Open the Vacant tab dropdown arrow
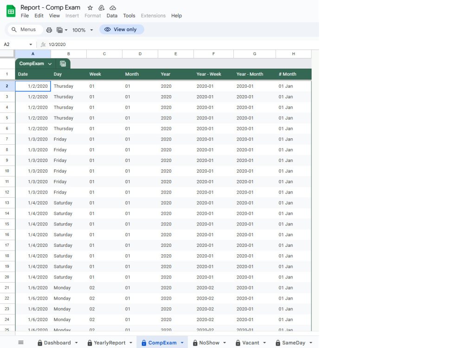 click(264, 343)
